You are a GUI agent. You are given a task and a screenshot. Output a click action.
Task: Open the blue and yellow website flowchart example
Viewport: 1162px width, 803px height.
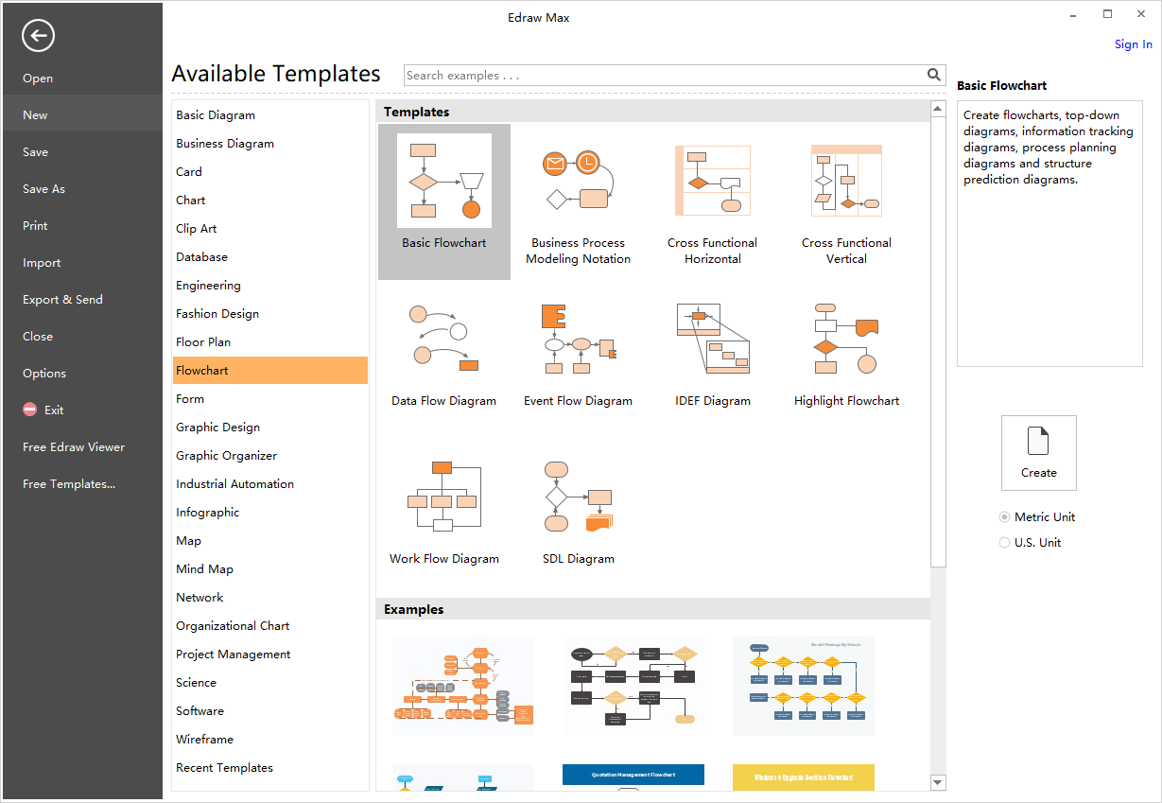(804, 685)
